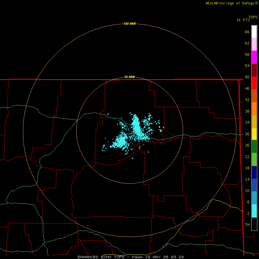Click the '10' legend value
259x259 pixels.
click(x=247, y=191)
